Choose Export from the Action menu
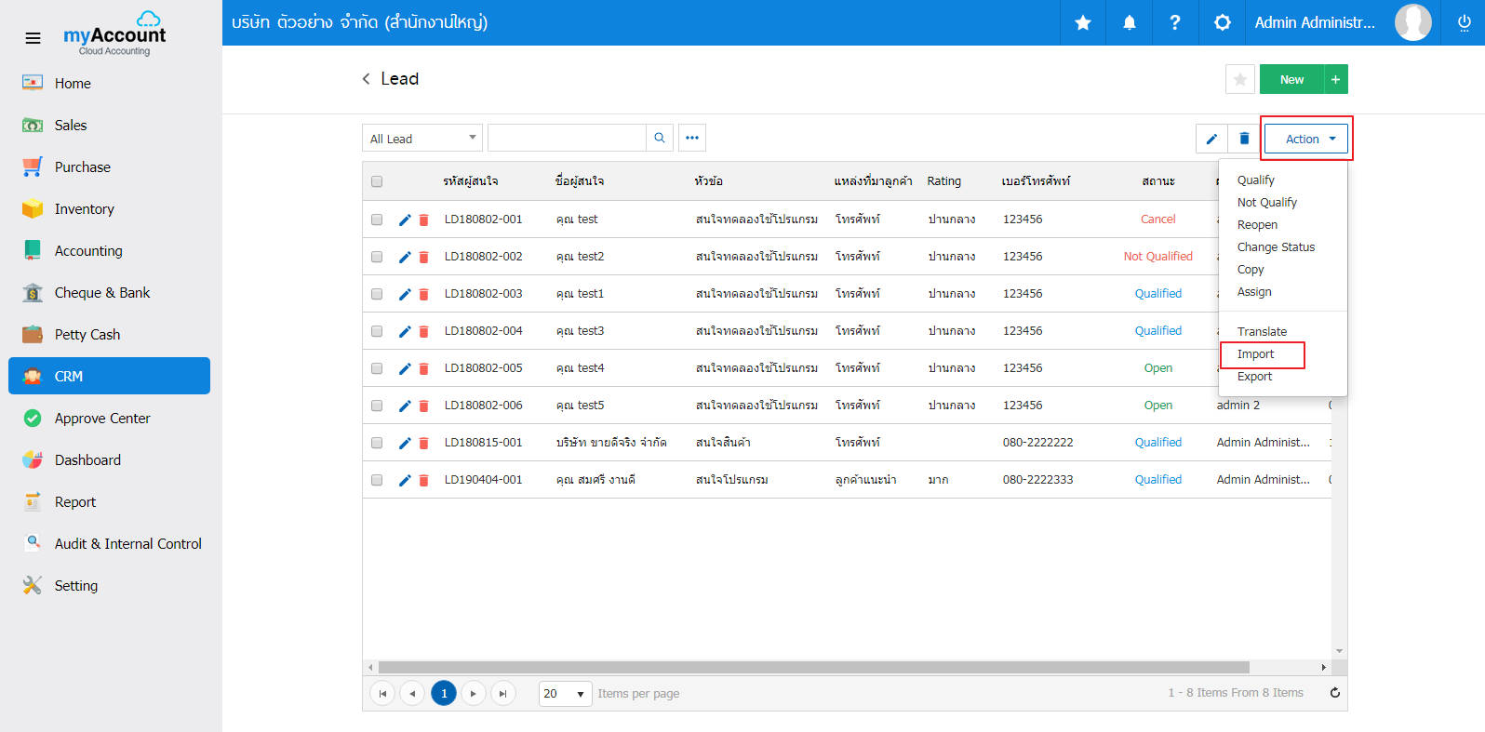 tap(1254, 377)
